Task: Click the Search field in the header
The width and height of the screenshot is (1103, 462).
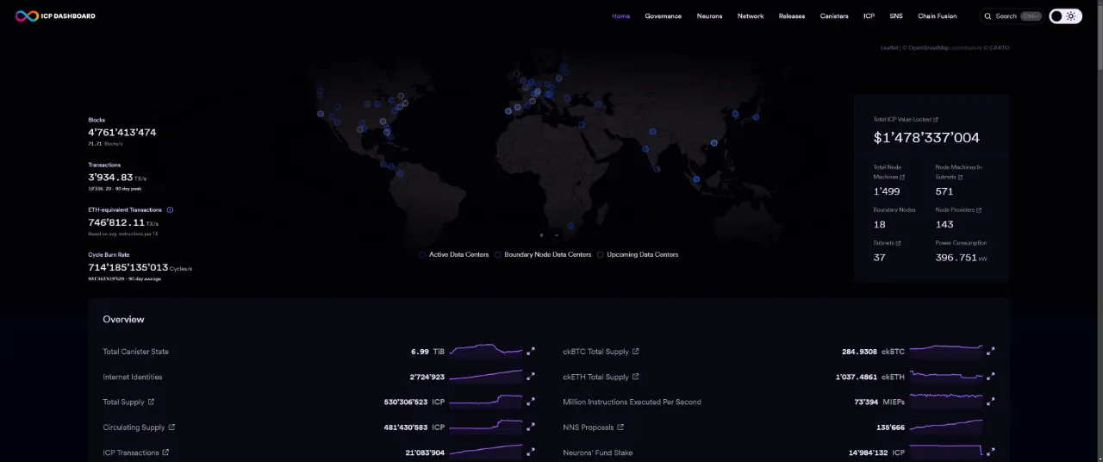Action: [x=1012, y=16]
